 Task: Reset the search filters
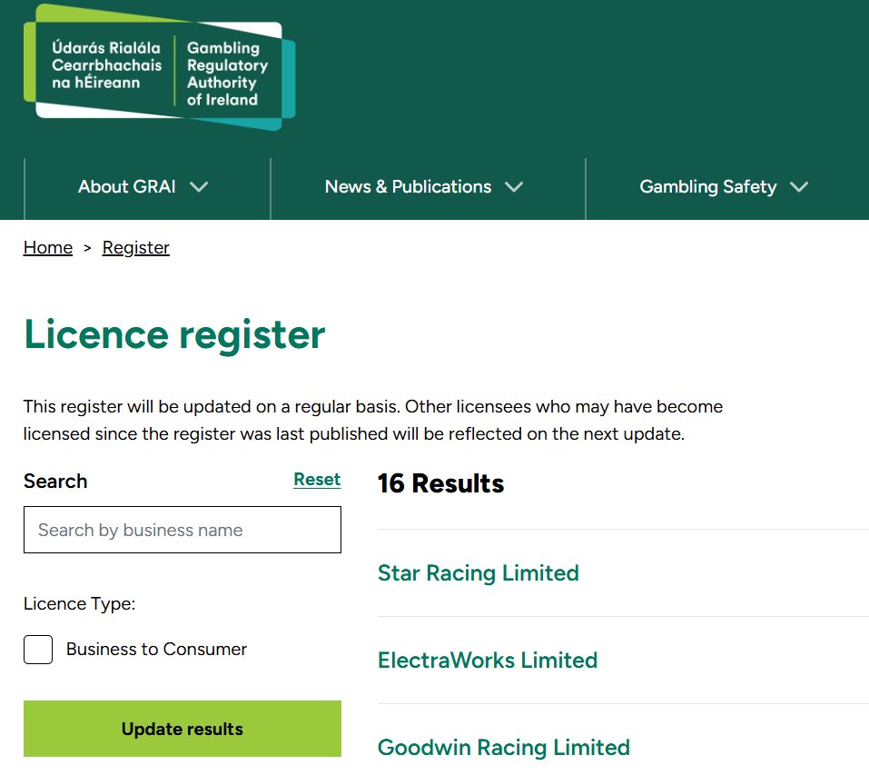tap(317, 480)
